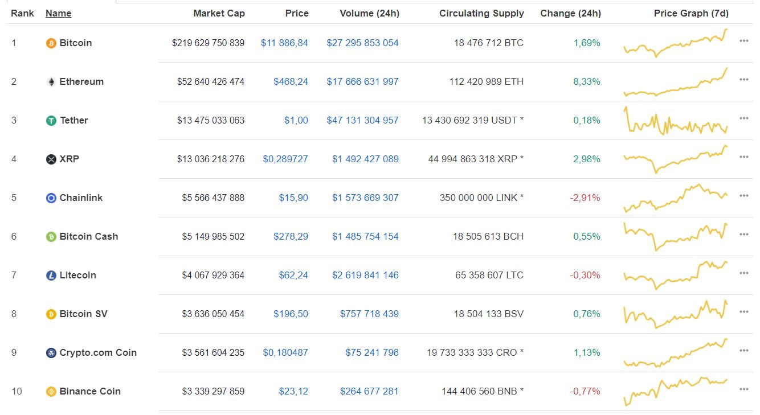760x415 pixels.
Task: Sort by the Market Cap column header
Action: tap(219, 13)
